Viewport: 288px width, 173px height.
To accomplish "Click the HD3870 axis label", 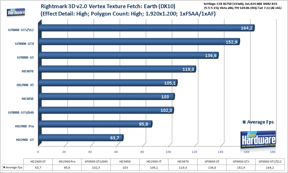I will (x=28, y=71).
